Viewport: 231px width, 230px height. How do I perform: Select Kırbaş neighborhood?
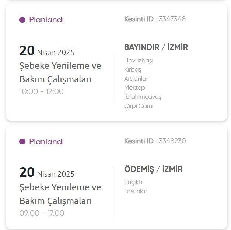[x=133, y=70]
